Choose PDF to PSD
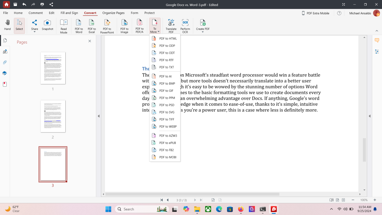Viewport: 382px width, 215px height. pos(165,105)
